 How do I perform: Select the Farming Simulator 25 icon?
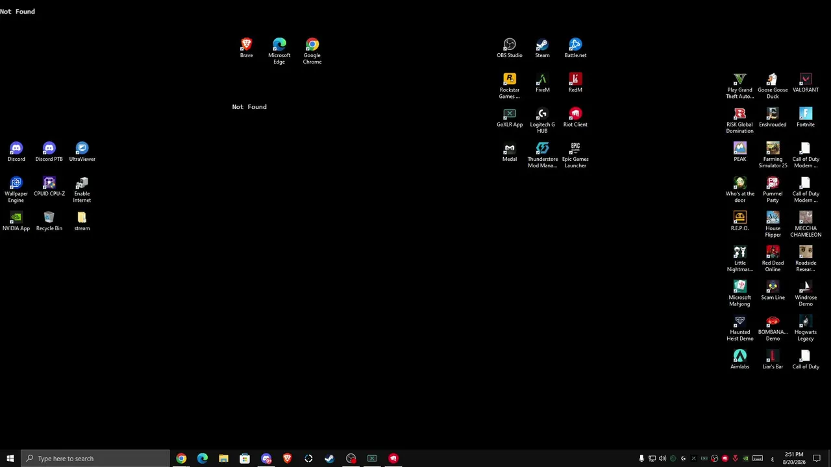773,155
